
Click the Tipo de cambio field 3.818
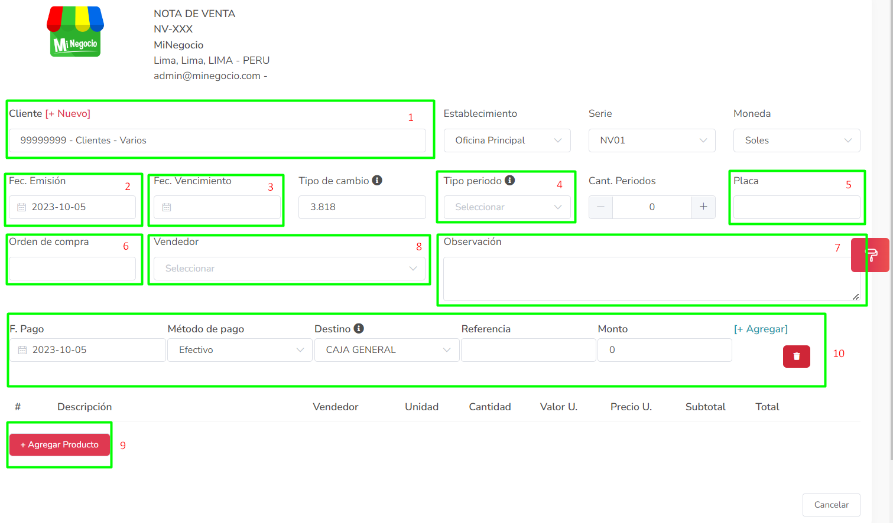[362, 207]
